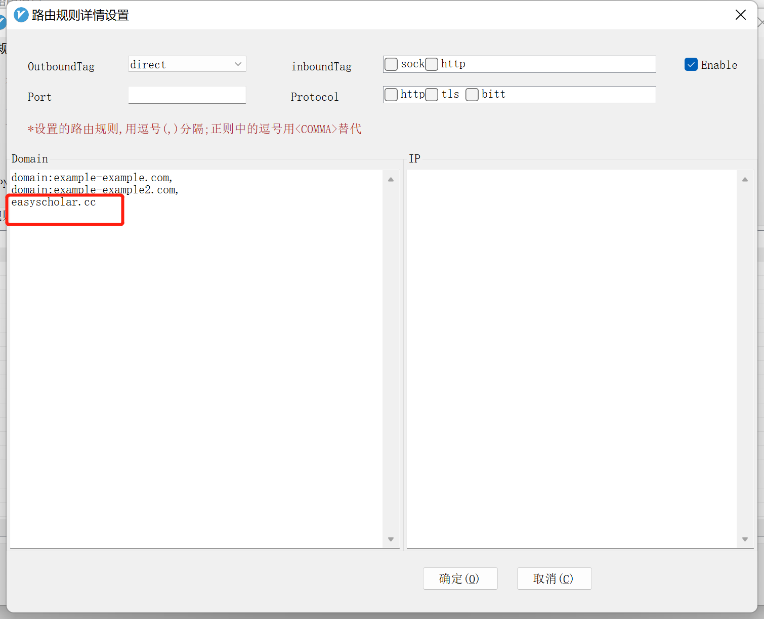Click inside the IP text area

point(572,358)
